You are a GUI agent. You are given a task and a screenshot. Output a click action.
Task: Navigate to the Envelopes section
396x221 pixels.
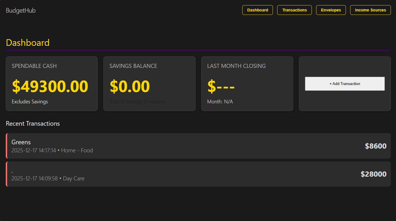point(331,10)
